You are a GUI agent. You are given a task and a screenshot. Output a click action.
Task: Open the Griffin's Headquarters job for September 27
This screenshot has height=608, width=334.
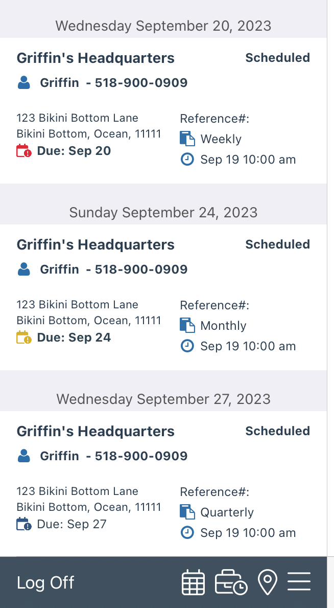pyautogui.click(x=96, y=432)
